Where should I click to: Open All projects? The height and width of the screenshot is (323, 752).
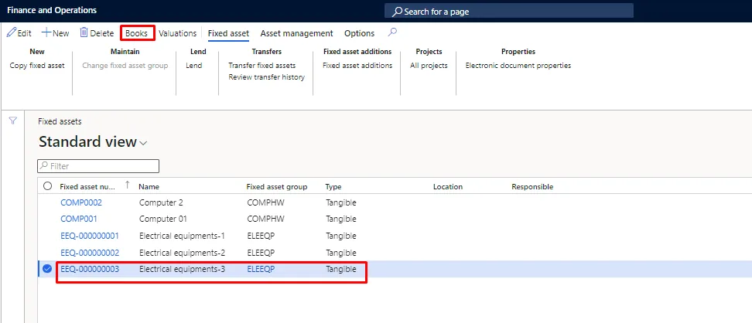(x=429, y=66)
